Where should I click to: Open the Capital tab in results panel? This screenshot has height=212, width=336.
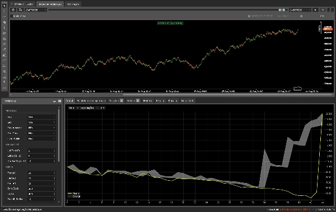(x=69, y=100)
